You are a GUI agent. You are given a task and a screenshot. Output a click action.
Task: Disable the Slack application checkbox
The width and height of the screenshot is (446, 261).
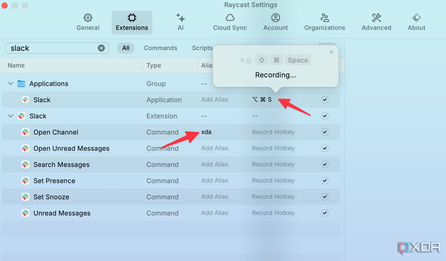click(325, 100)
